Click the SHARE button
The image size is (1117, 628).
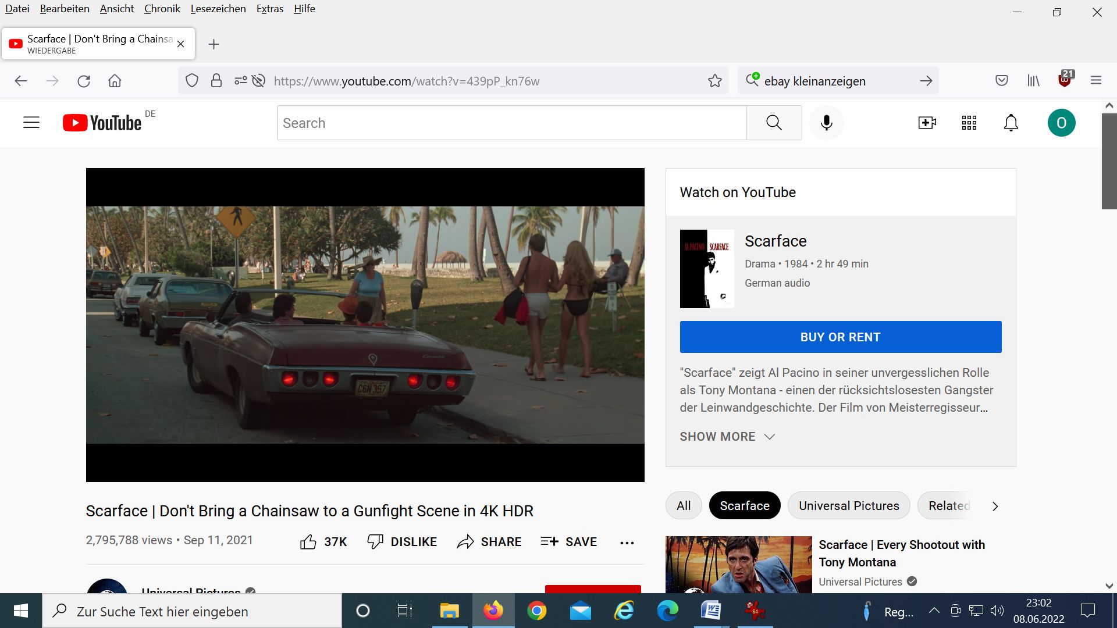[489, 542]
